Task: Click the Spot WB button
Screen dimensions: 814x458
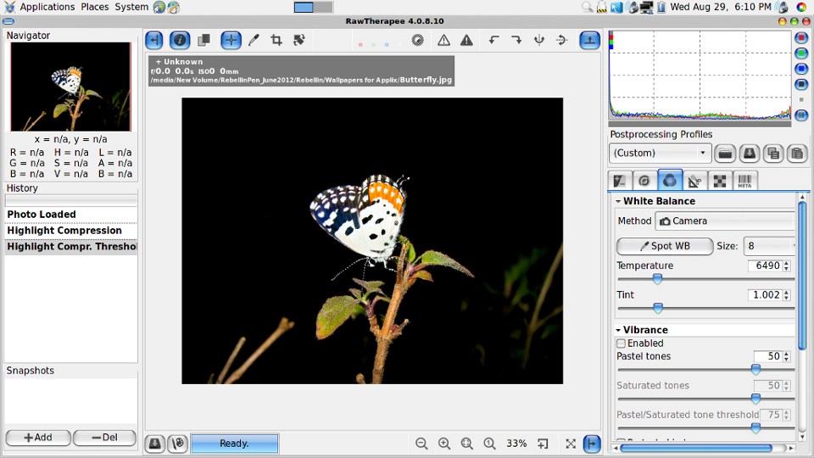Action: pos(665,246)
